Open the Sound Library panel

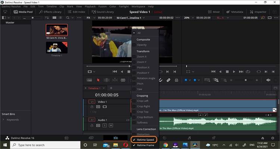[x=103, y=12]
